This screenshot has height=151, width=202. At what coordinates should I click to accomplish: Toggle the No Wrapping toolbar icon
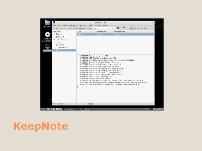tap(90, 28)
